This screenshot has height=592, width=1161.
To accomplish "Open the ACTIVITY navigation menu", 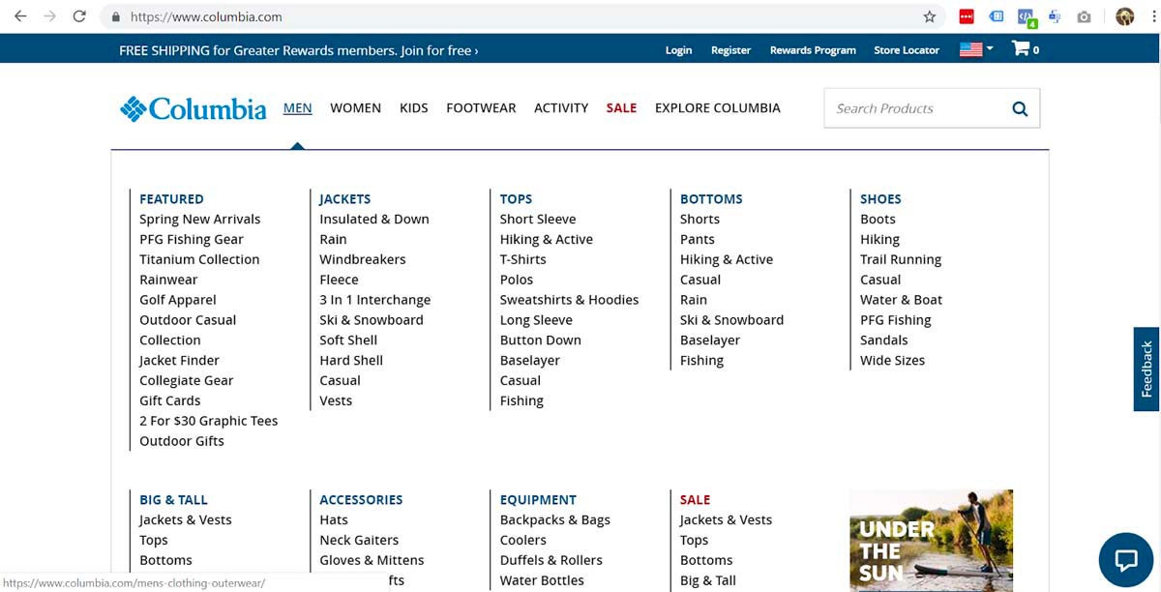I will [x=561, y=107].
